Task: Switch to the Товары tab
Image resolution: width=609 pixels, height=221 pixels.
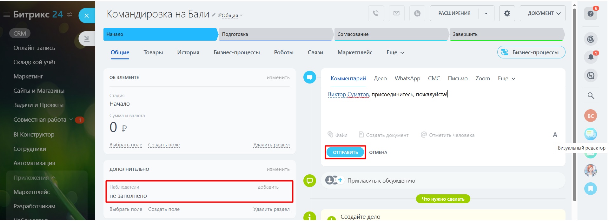Action: tap(153, 52)
